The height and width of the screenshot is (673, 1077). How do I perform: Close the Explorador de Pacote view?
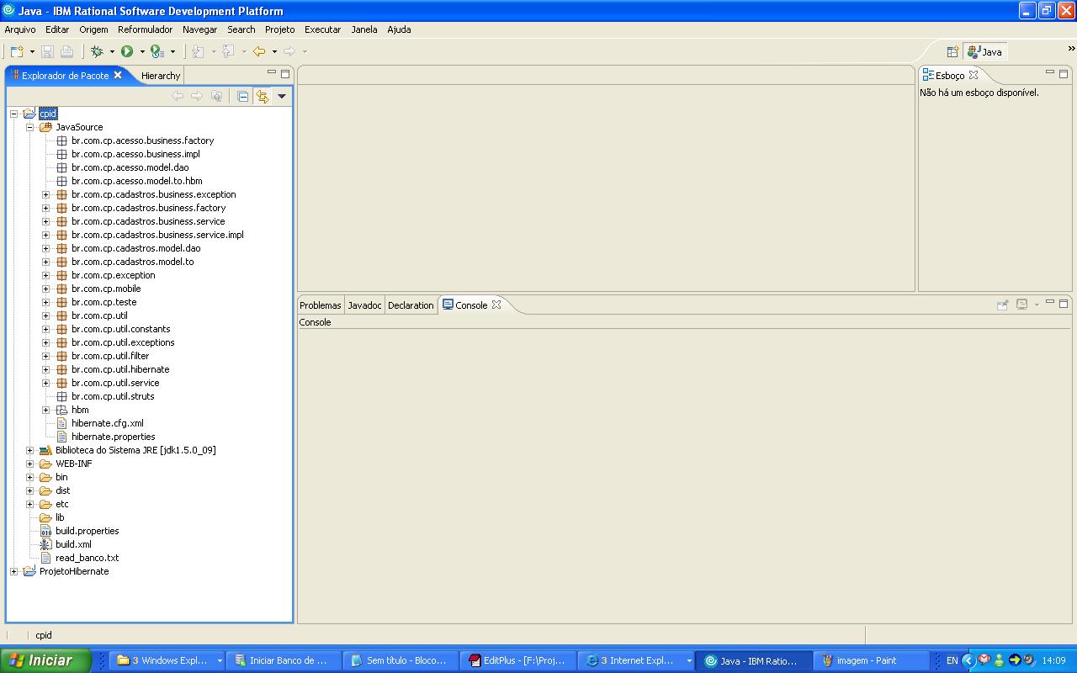[118, 75]
